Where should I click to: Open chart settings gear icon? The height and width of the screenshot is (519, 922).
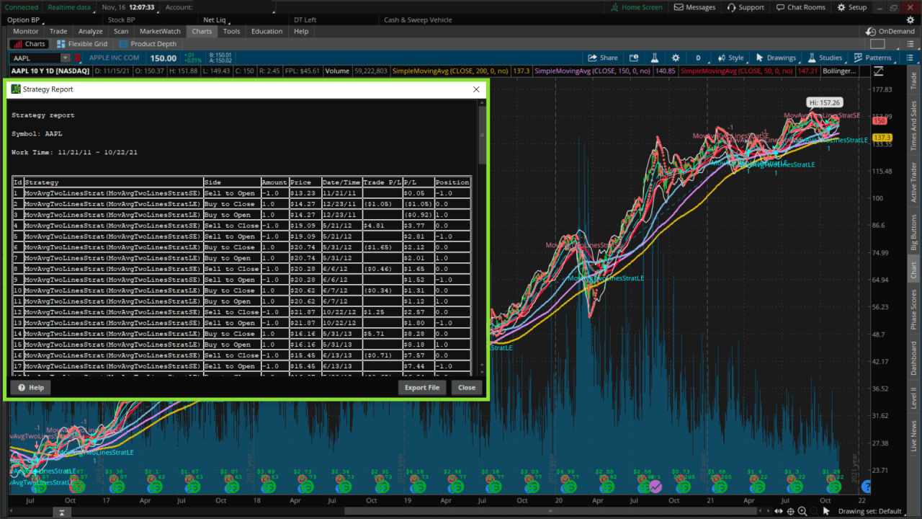click(676, 57)
